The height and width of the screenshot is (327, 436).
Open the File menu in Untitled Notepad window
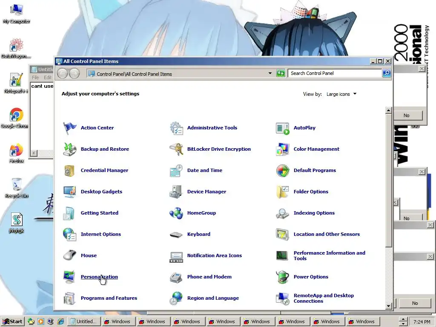pos(35,77)
